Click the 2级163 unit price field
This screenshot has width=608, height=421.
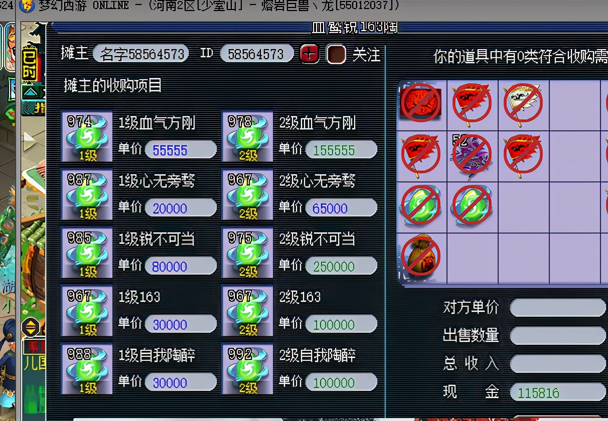click(341, 324)
